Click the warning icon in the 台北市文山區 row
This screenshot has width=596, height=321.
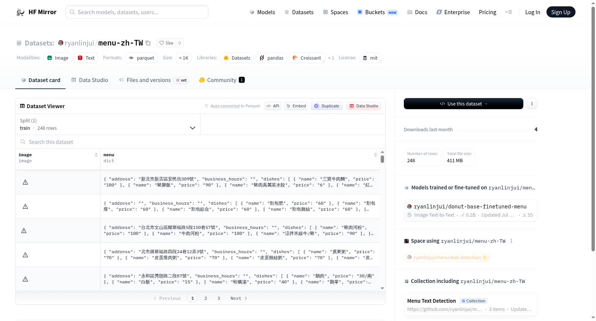[x=24, y=230]
